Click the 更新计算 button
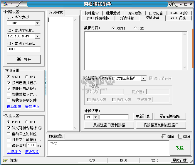Viewport: 195px width, 165px height. tap(143, 116)
